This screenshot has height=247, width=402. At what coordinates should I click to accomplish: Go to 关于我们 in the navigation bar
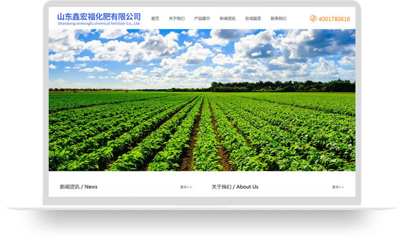(177, 19)
